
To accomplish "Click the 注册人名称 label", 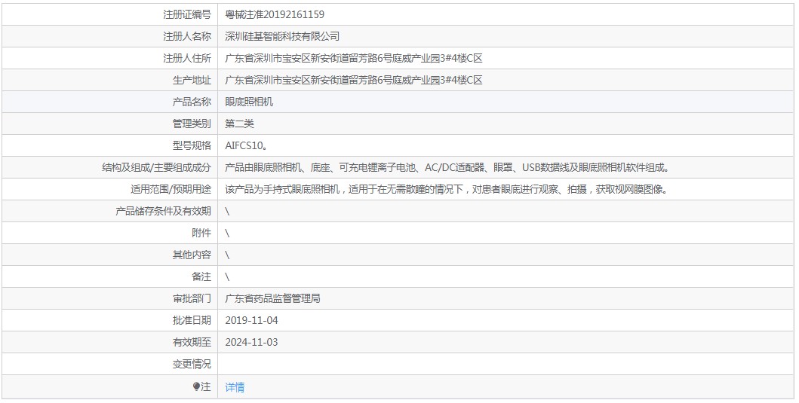I will (x=187, y=37).
